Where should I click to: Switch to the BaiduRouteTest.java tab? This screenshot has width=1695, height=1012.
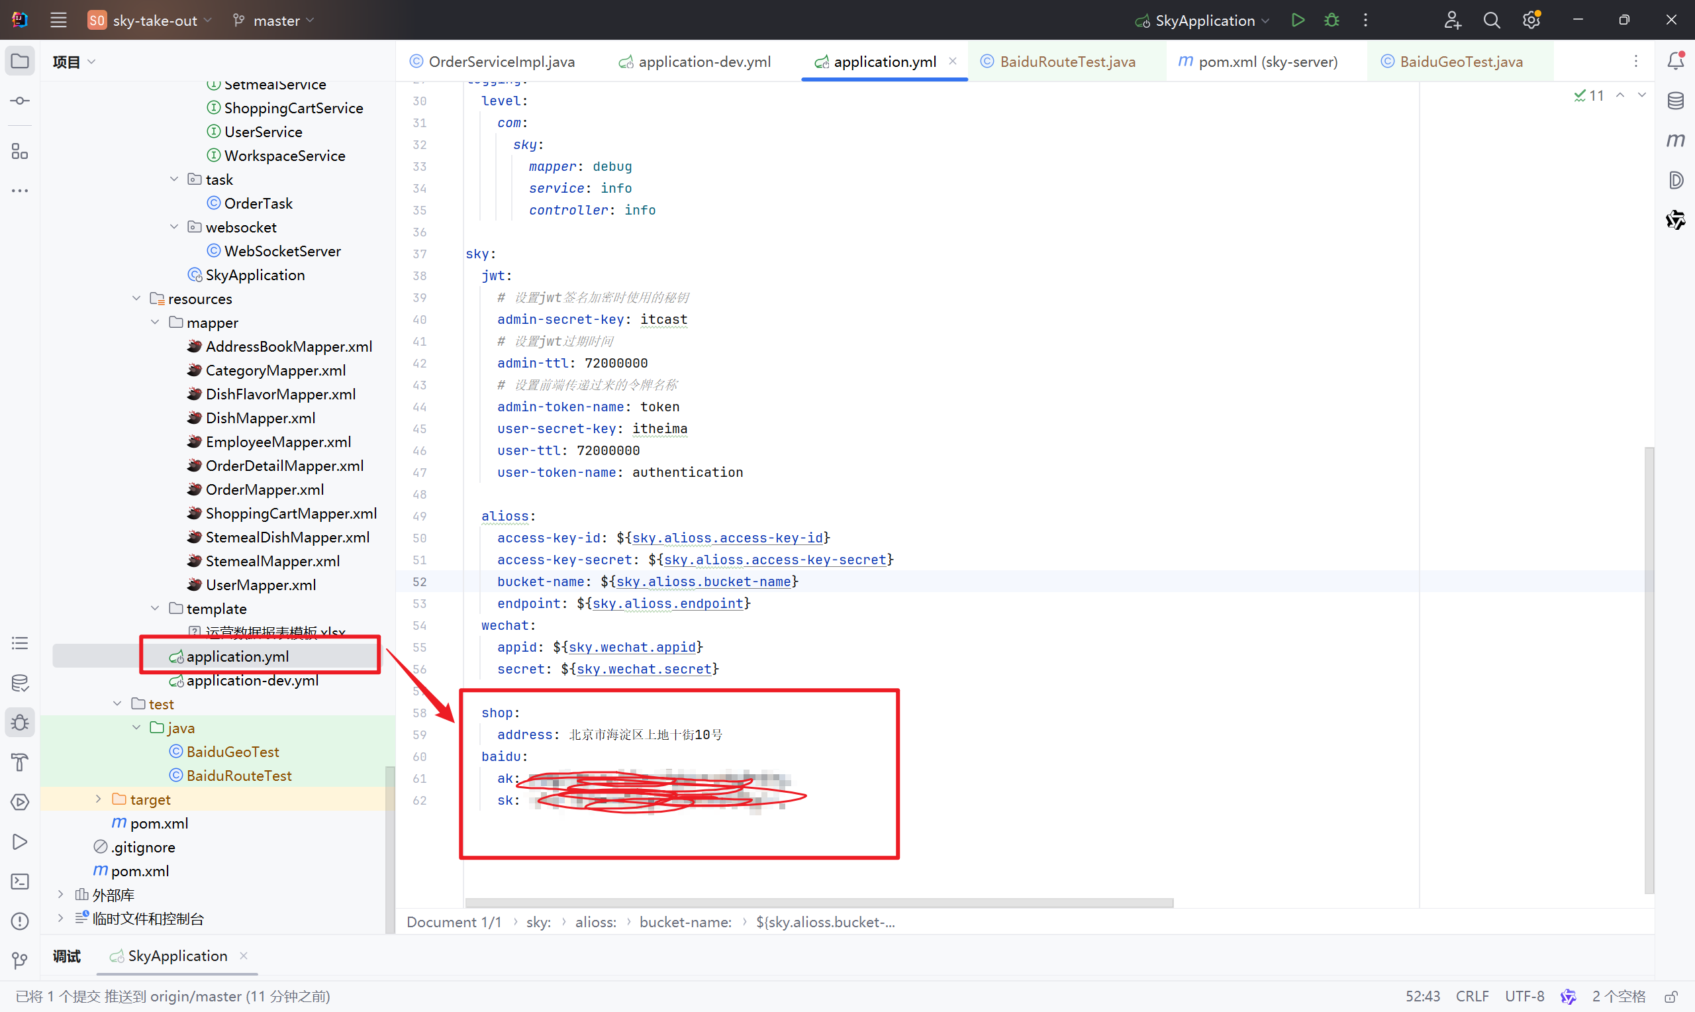click(x=1067, y=62)
